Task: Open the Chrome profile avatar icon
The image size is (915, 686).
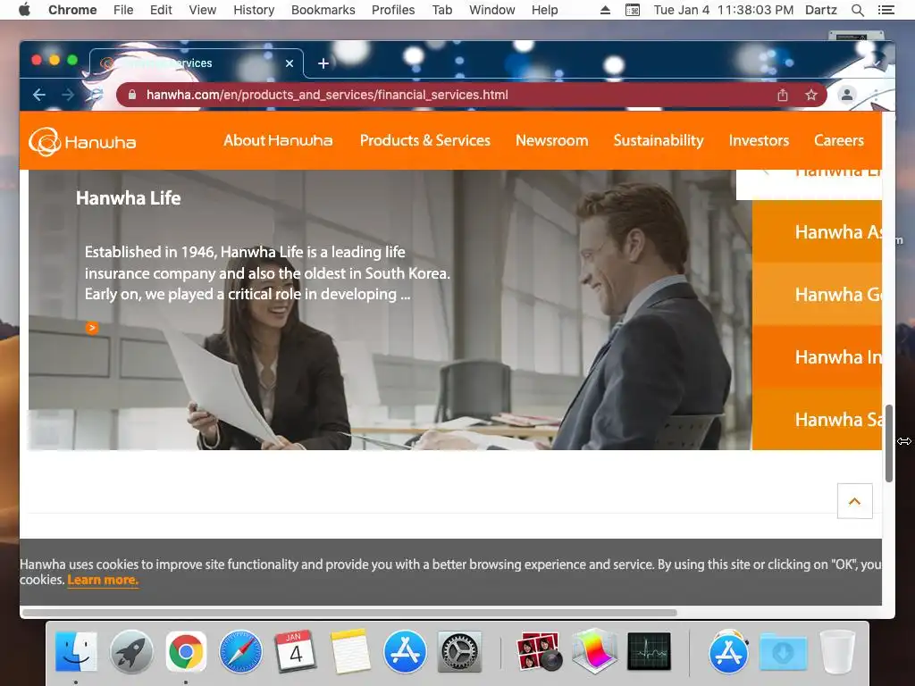Action: (x=847, y=95)
